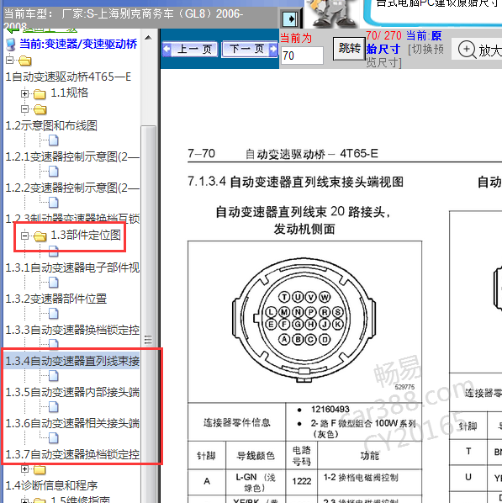The image size is (502, 503).
Task: Open tree item 1自动变速驱动桥4T65—E
Action: coord(68,77)
